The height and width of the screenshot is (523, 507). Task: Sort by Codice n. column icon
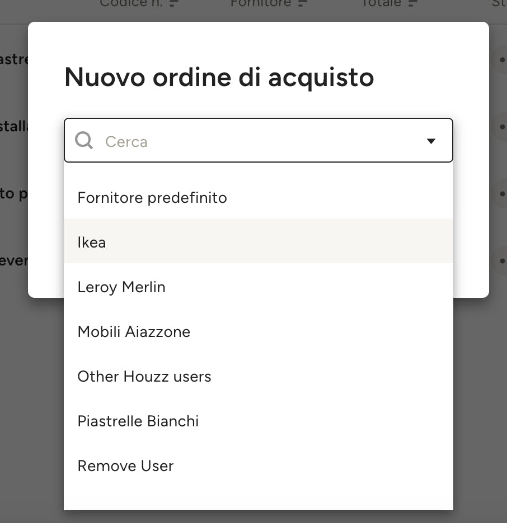[174, 3]
